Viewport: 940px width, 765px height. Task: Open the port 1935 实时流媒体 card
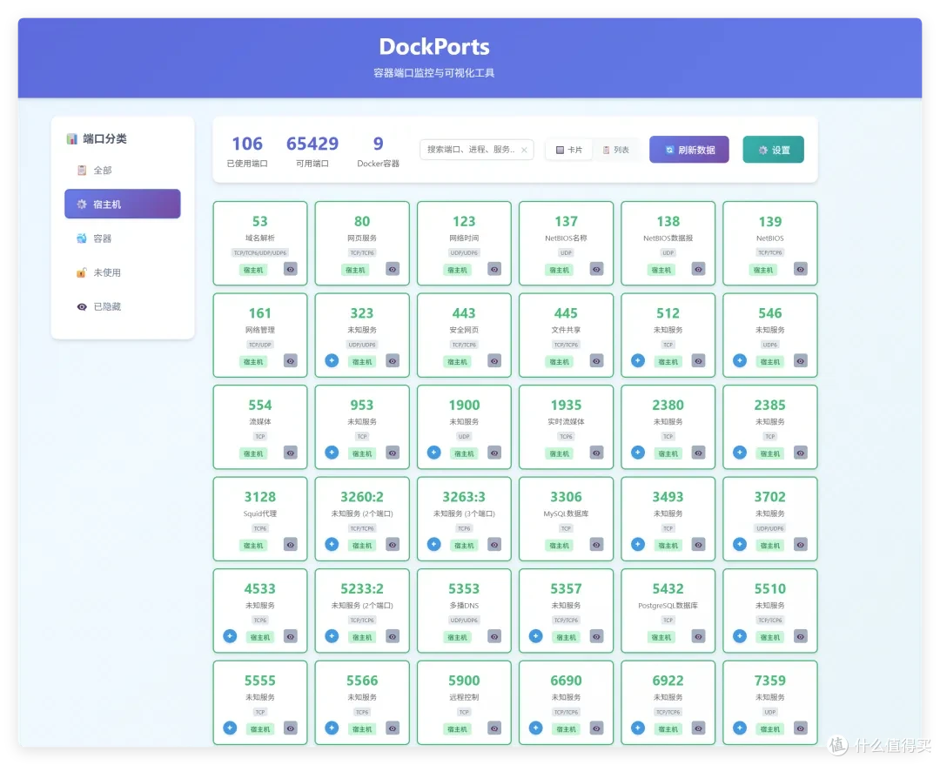[x=566, y=426]
